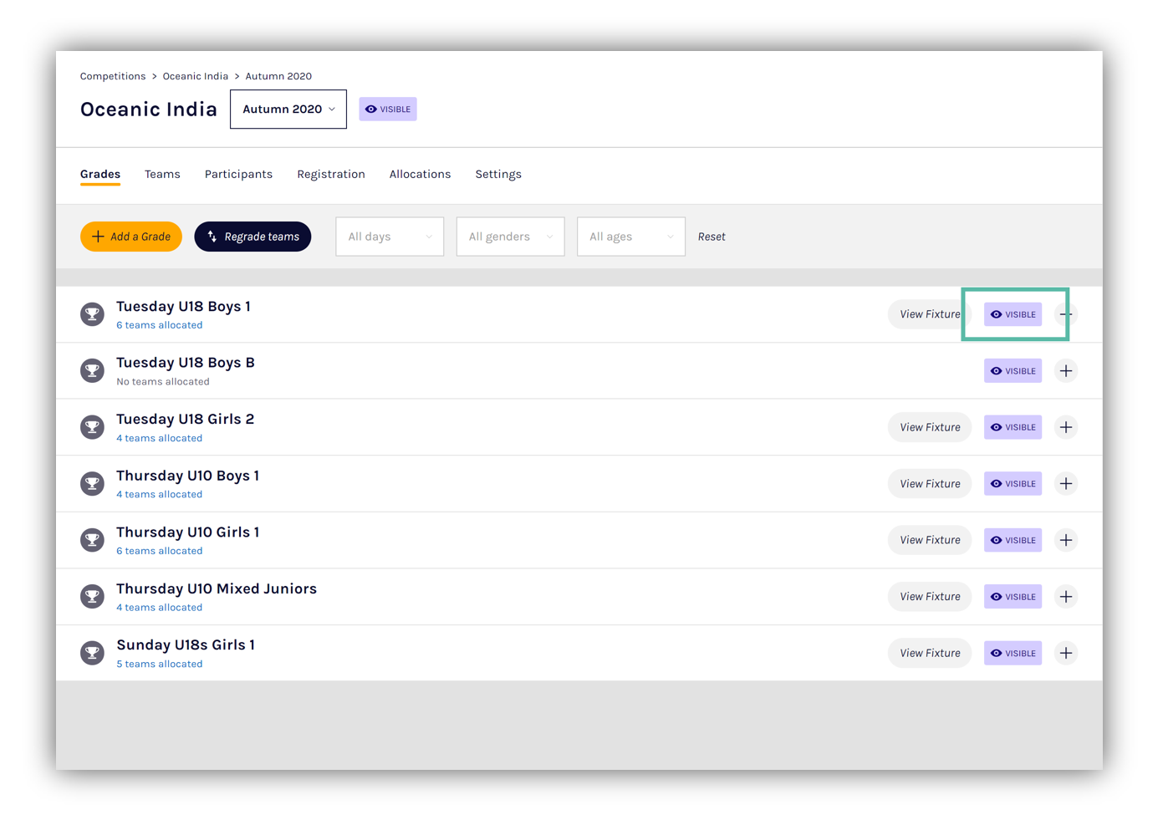This screenshot has height=815, width=1163.
Task: Click plus icon on Sunday U18s Girls 1 row
Action: (x=1065, y=653)
